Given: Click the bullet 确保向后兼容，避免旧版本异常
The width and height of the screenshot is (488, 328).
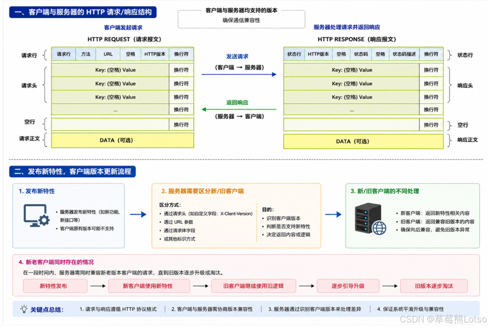Looking at the screenshot, I should coord(435,230).
